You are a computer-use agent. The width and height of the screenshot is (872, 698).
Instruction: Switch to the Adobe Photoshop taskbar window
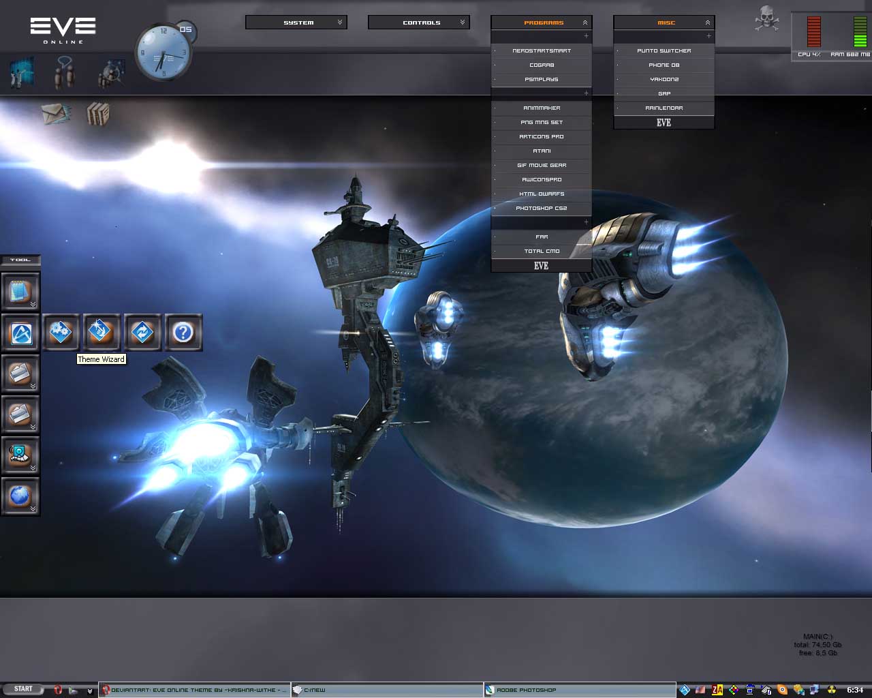pos(580,690)
